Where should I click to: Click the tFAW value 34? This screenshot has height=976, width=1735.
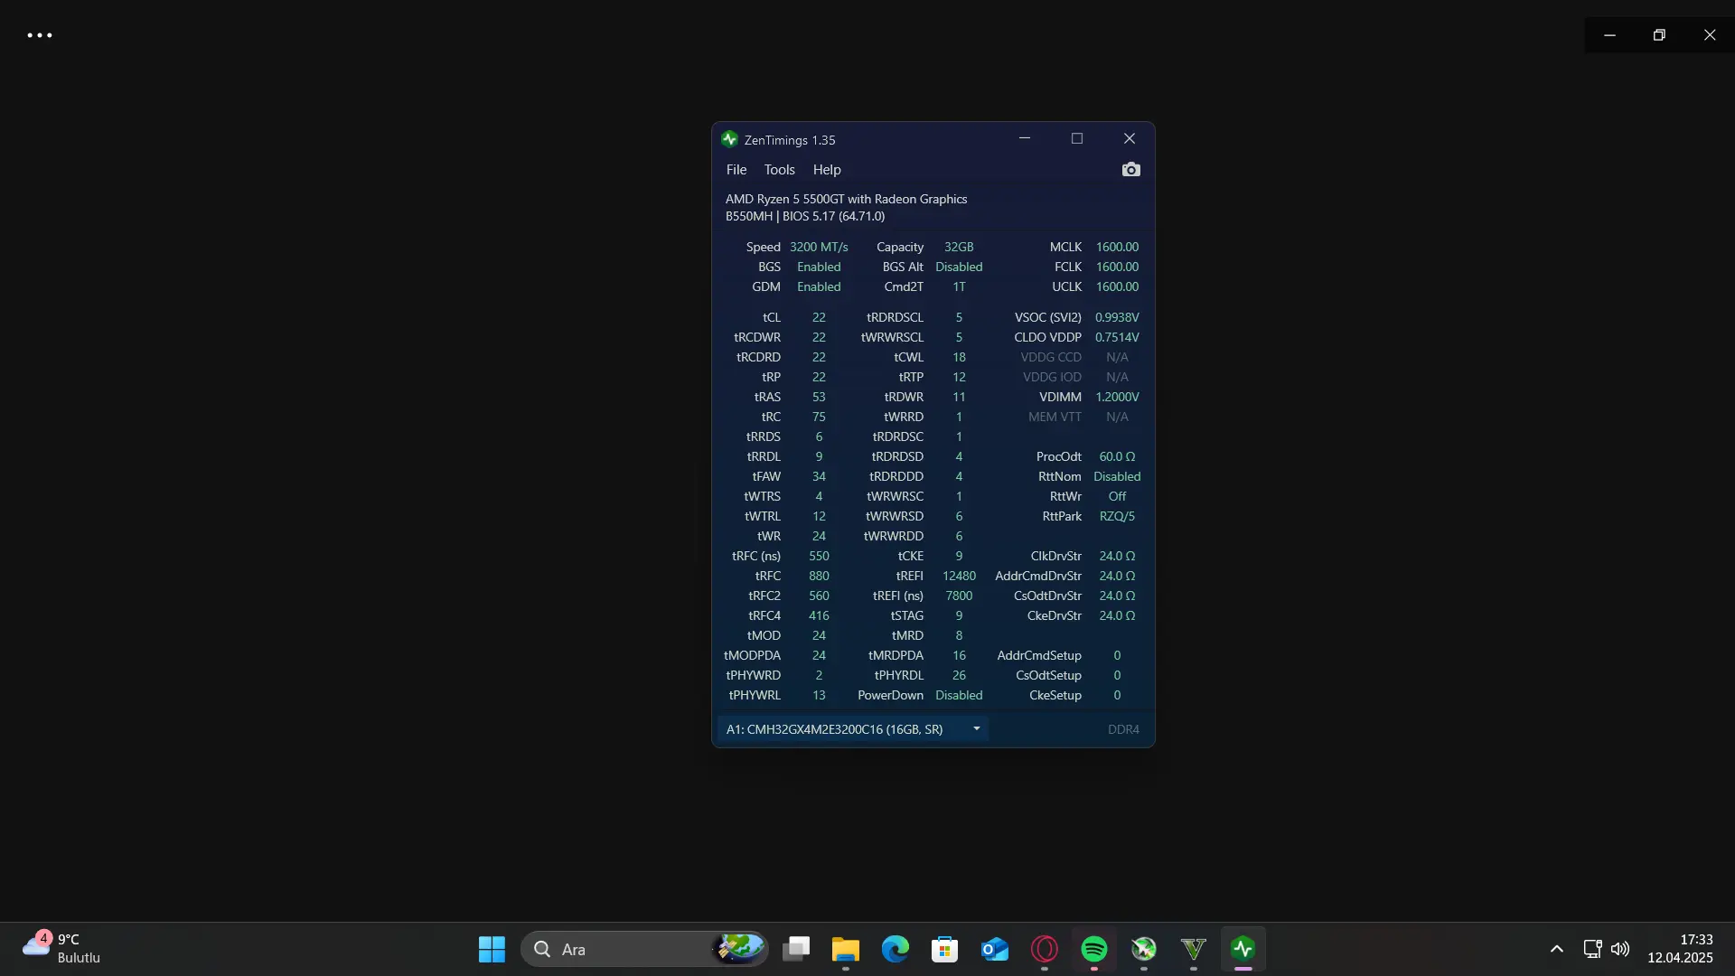point(819,476)
